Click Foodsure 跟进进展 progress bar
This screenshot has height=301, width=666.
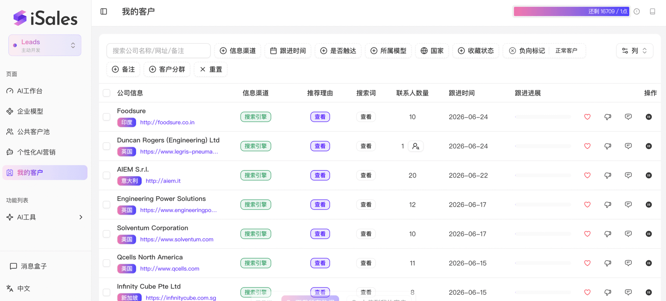(543, 117)
